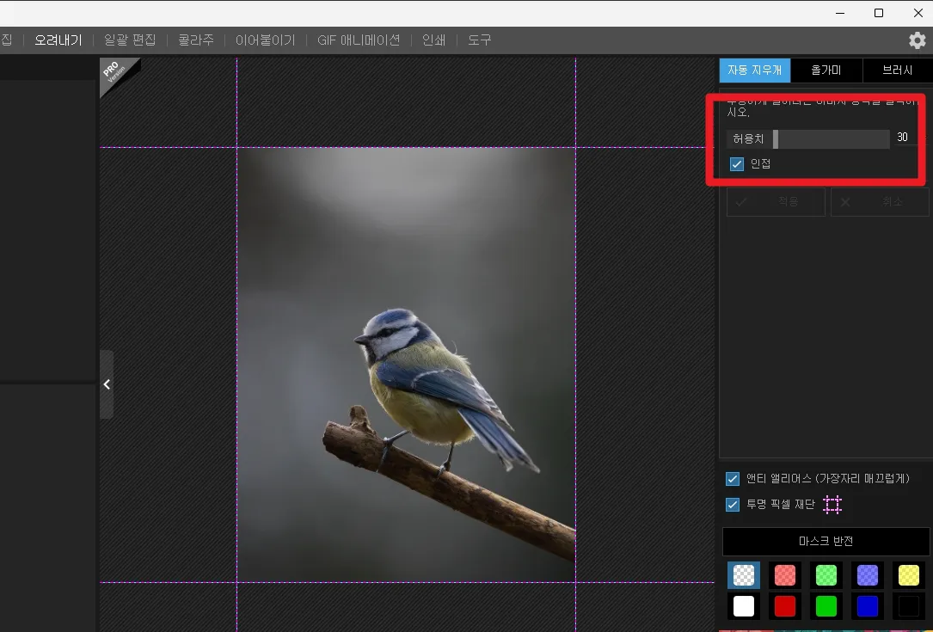Open the 인쇄 tab
This screenshot has height=632, width=933.
tap(433, 40)
